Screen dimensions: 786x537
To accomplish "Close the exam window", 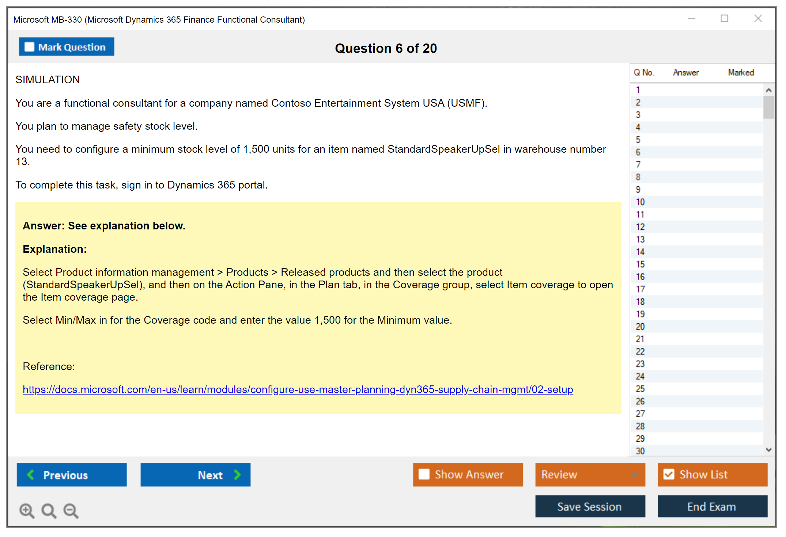I will point(758,19).
